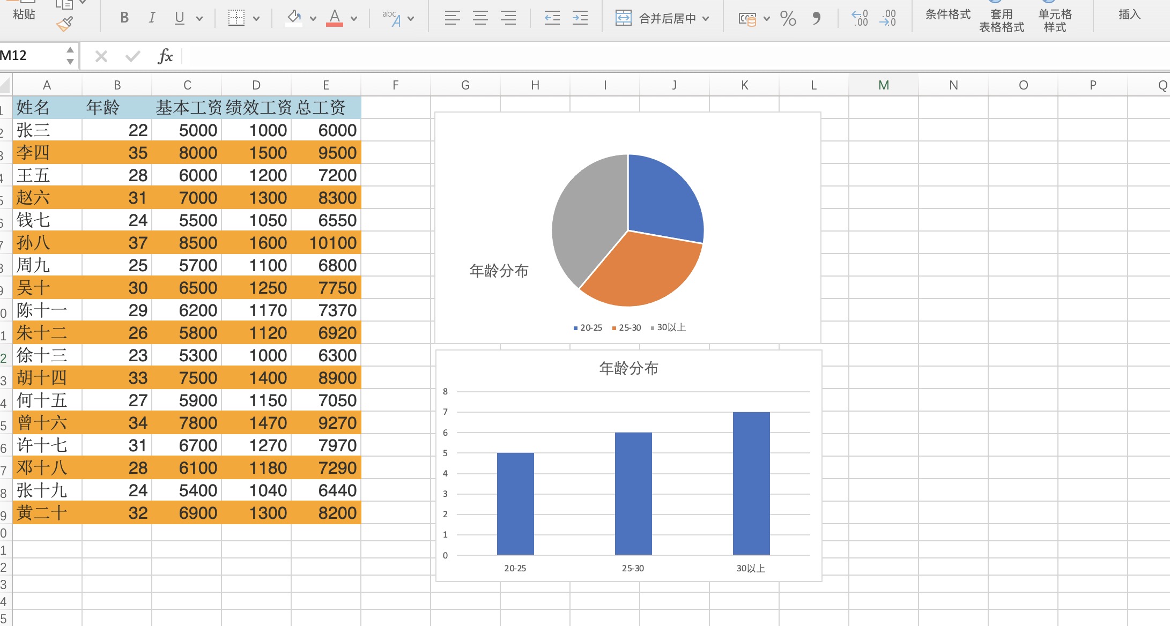Screen dimensions: 1170x626
Task: Toggle bold formatting
Action: [124, 18]
